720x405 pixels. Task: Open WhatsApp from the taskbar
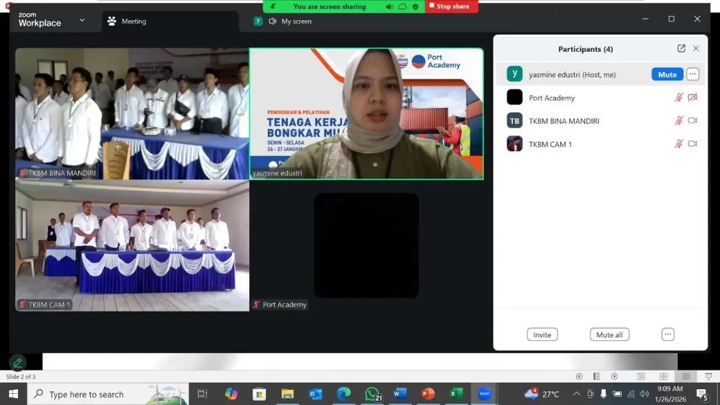point(372,394)
